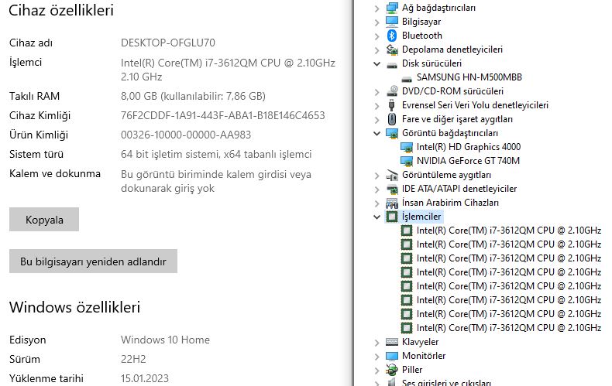Expand the Ağ bağdaştırıcıları node

[376, 9]
